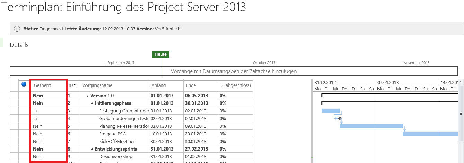This screenshot has width=464, height=163.
Task: Click the Vorgangsname column header
Action: point(97,85)
